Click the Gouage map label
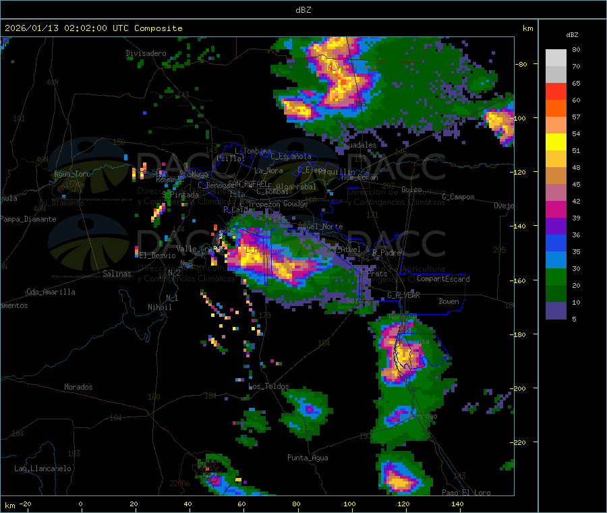Image resolution: width=607 pixels, height=513 pixels. (295, 204)
